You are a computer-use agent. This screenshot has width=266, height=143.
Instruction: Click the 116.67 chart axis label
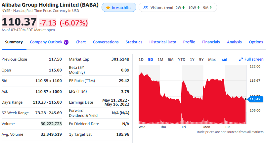[255, 80]
